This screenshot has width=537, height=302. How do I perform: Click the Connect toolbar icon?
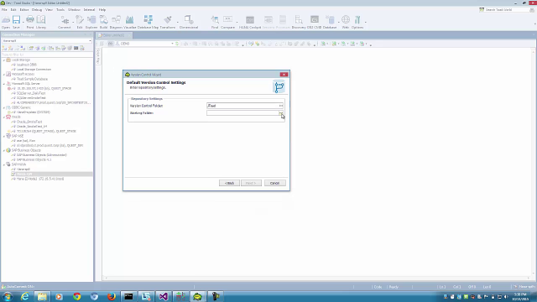coord(64,22)
